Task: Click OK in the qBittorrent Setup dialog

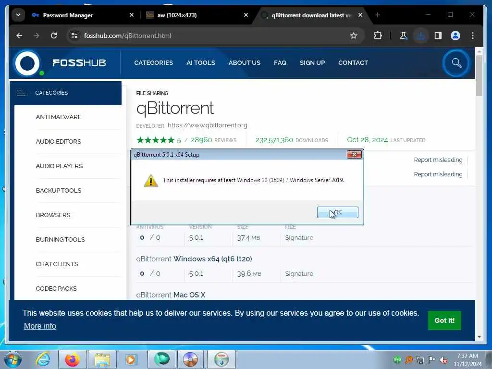Action: coord(337,212)
